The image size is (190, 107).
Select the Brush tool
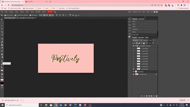(x=2, y=42)
